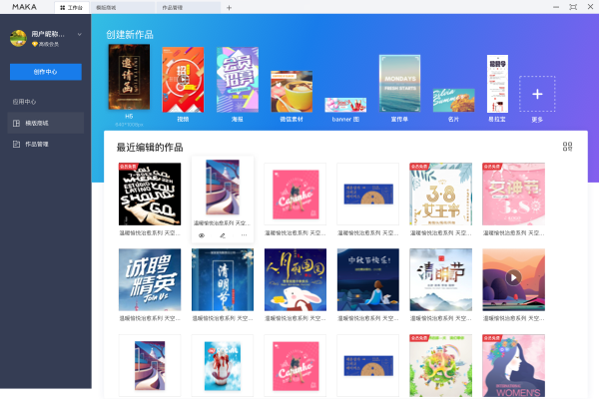Screen dimensions: 599x399
Task: Expand the user nickname dropdown arrow
Action: point(80,34)
